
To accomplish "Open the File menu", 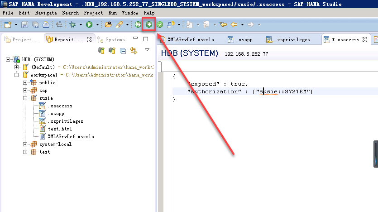I will 8,13.
